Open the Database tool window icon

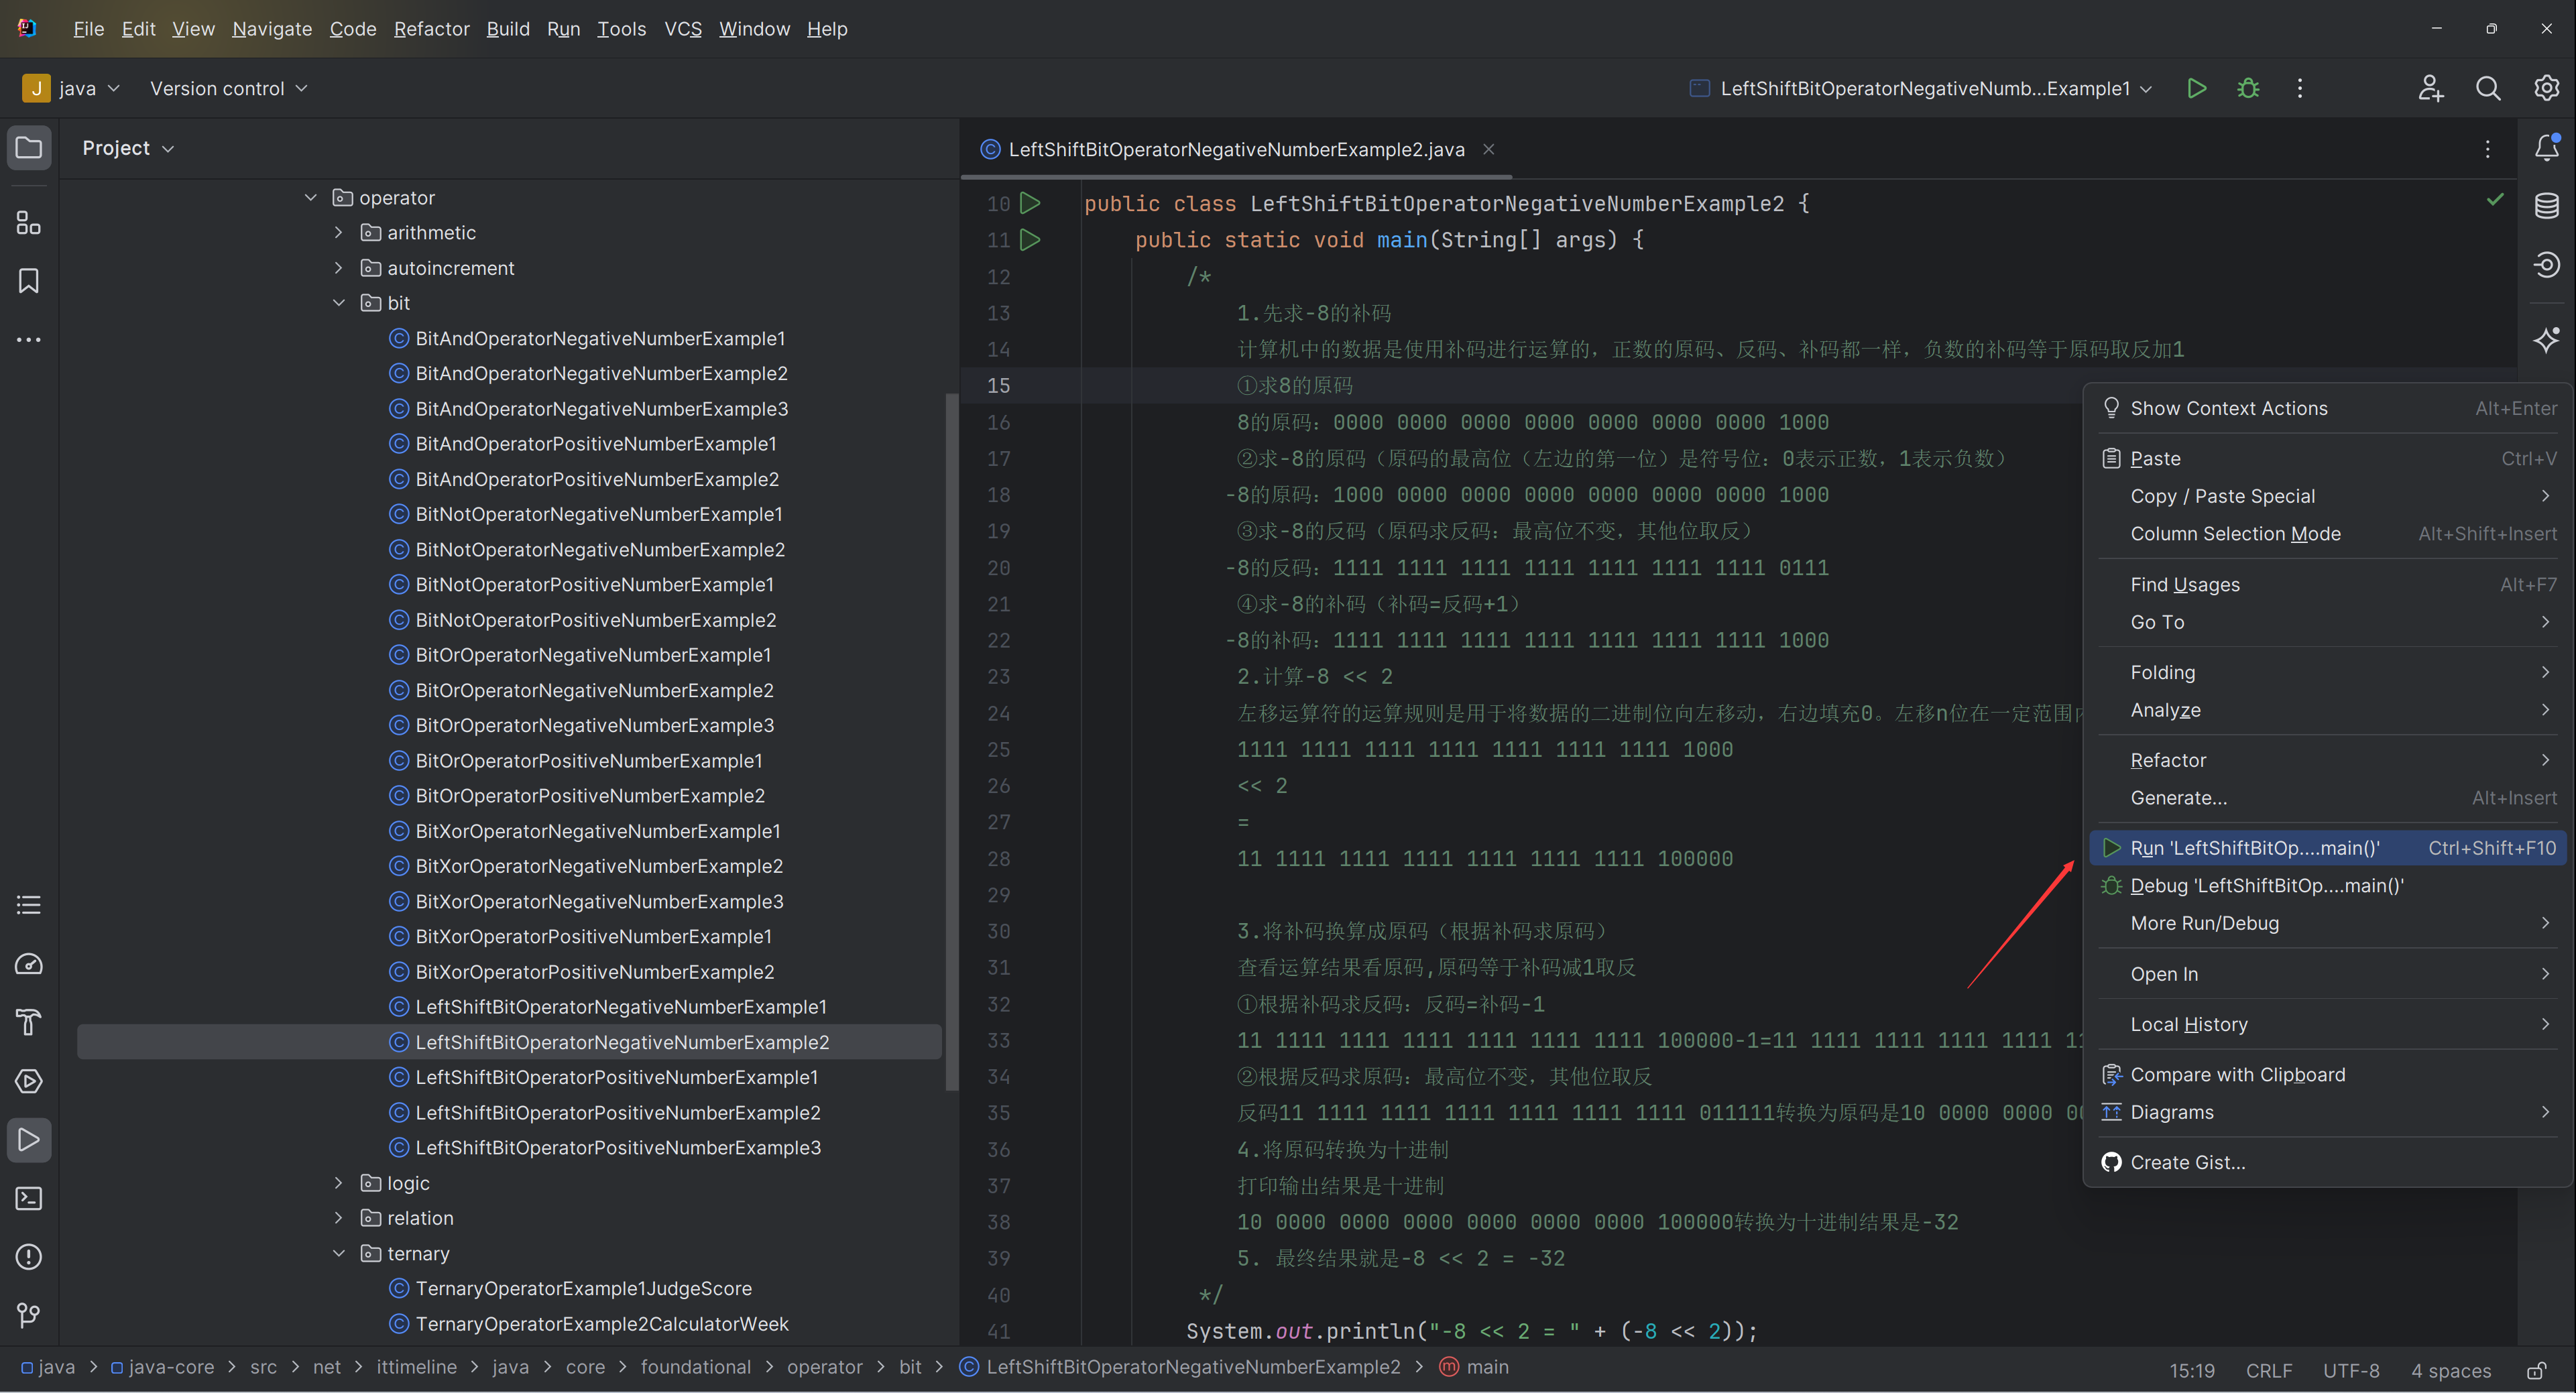2546,206
